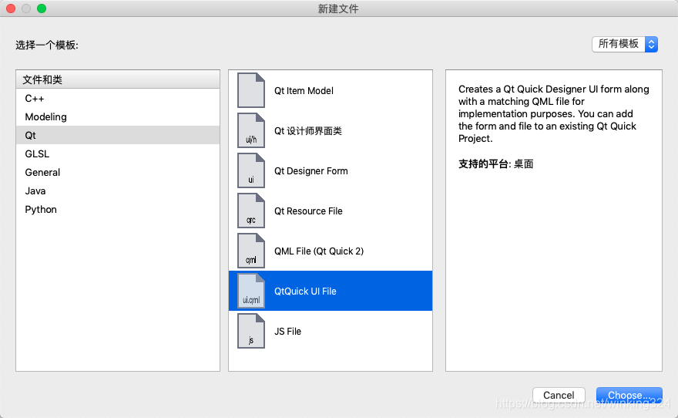
Task: Choose the General category
Action: (x=118, y=172)
